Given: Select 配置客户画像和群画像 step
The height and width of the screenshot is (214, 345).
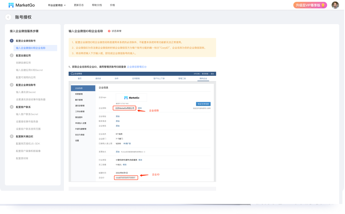Looking at the screenshot, I should (28, 151).
